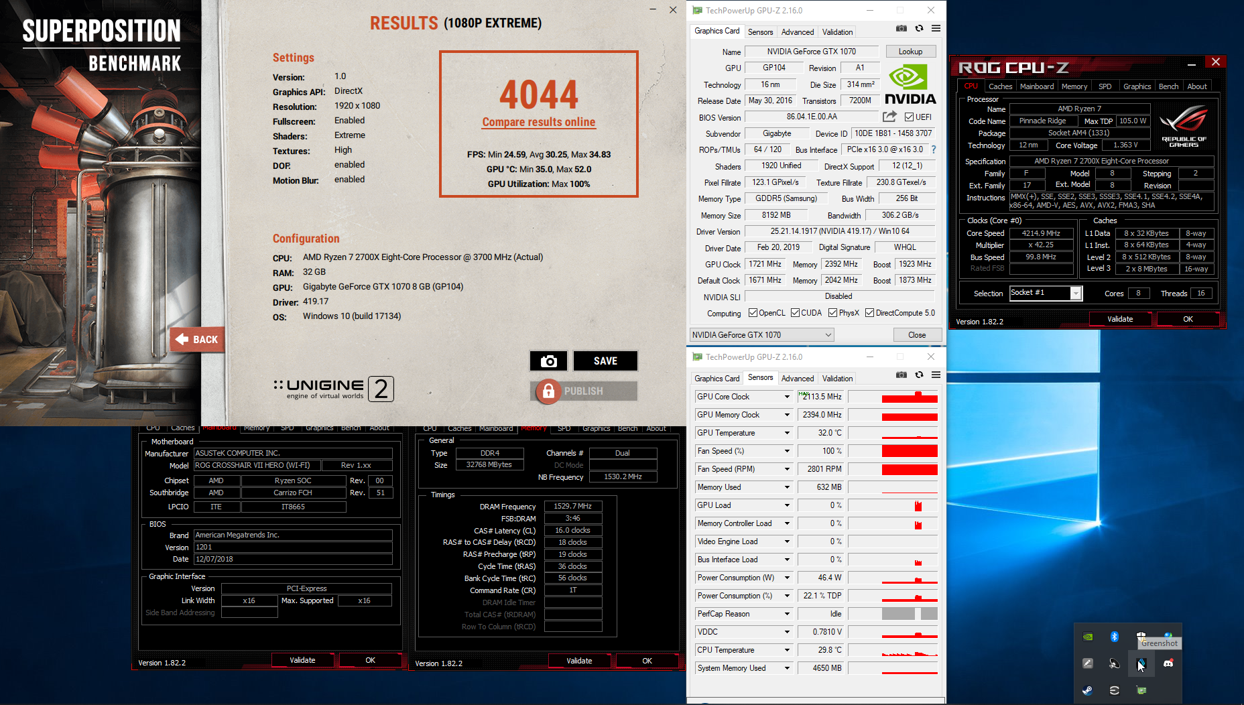Toggle the OpenCL checkbox
Image resolution: width=1244 pixels, height=705 pixels.
[753, 313]
